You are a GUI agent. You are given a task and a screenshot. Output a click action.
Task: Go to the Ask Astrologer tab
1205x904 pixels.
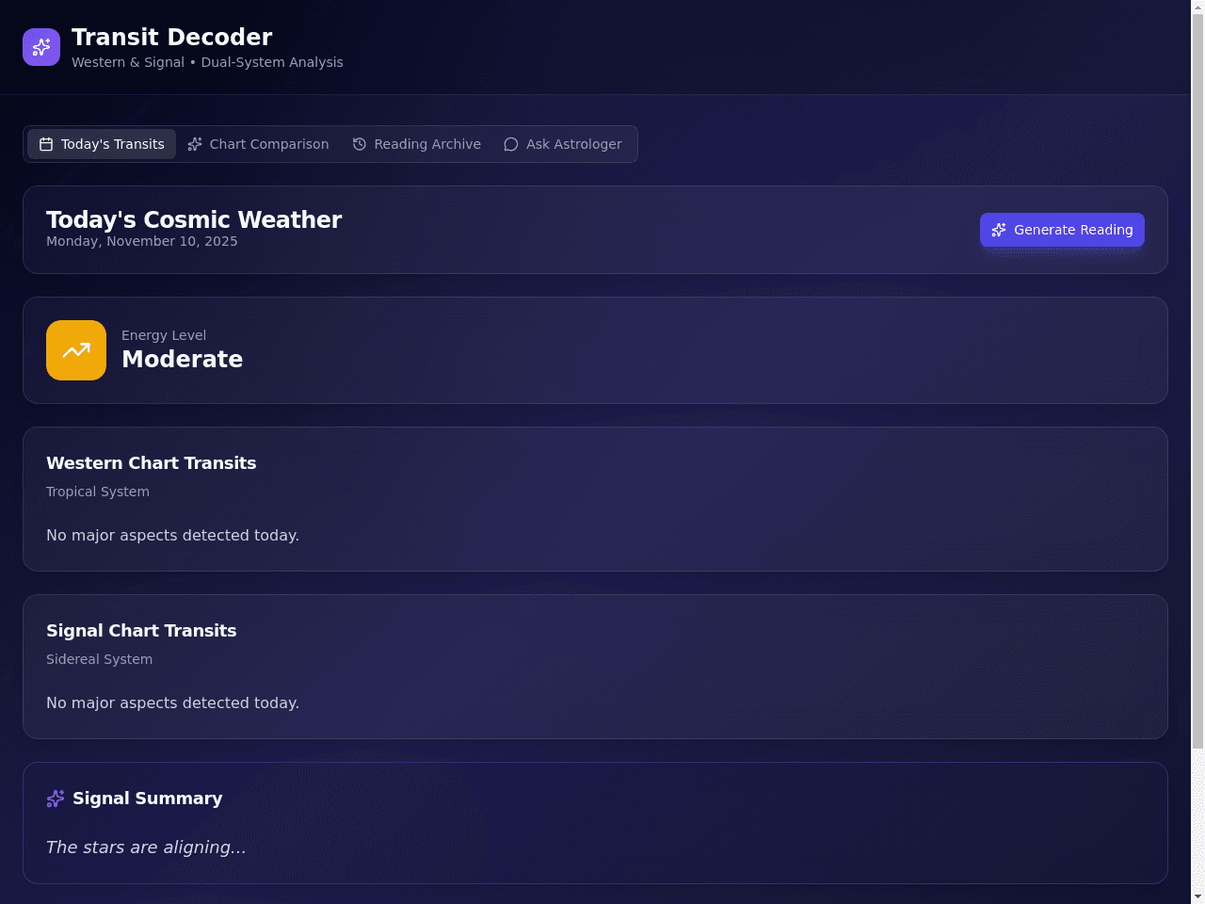click(x=563, y=144)
